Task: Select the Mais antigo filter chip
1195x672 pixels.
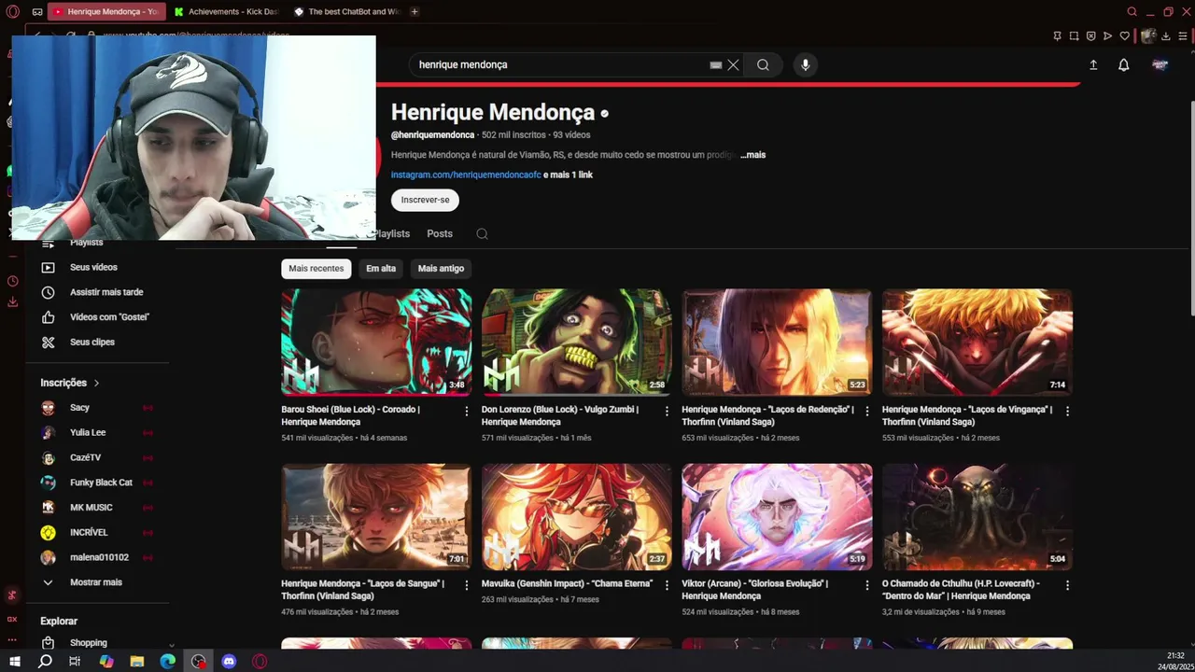Action: click(x=441, y=269)
